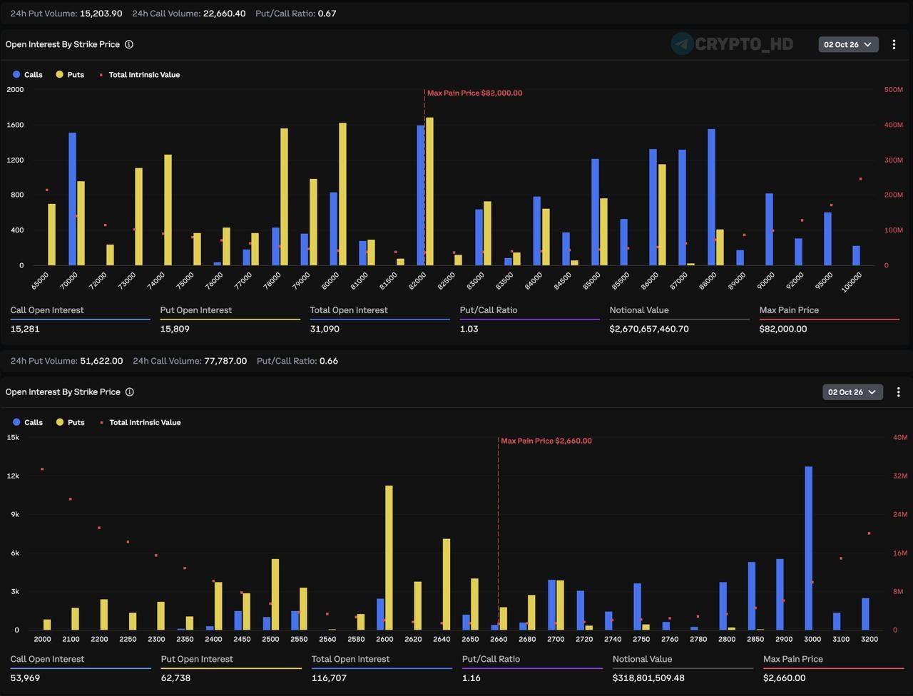913x696 pixels.
Task: Open info icon in the $82,000 max-pain chart header
Action: click(x=129, y=44)
